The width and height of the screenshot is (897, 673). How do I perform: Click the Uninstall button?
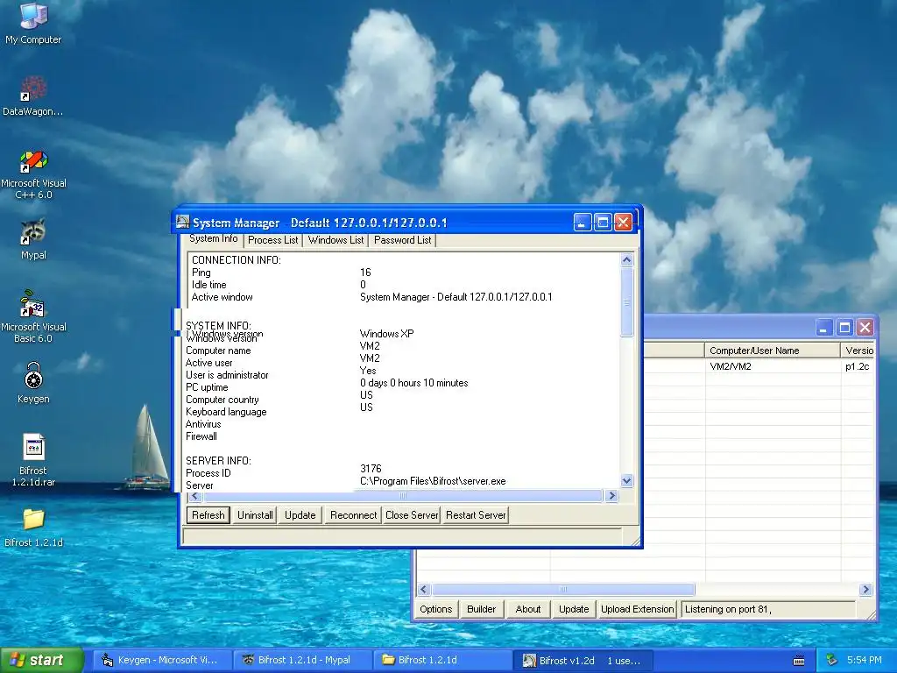point(255,515)
